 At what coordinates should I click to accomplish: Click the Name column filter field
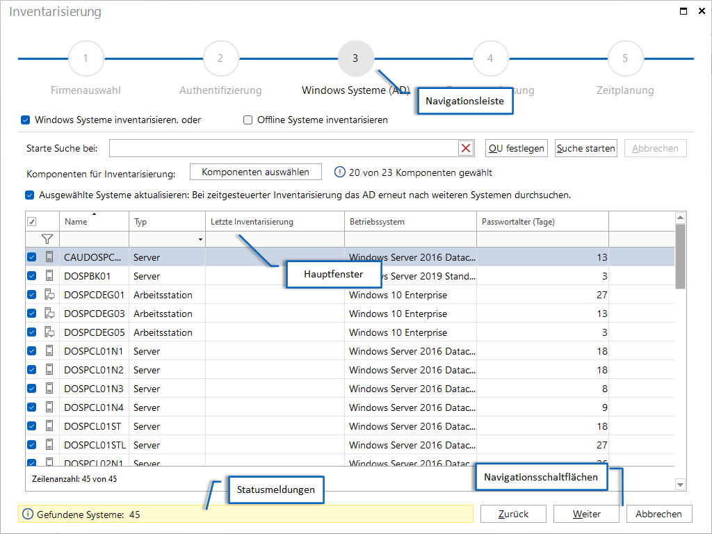[95, 239]
